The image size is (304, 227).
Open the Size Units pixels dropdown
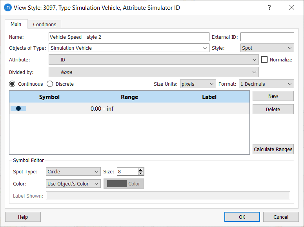click(198, 84)
